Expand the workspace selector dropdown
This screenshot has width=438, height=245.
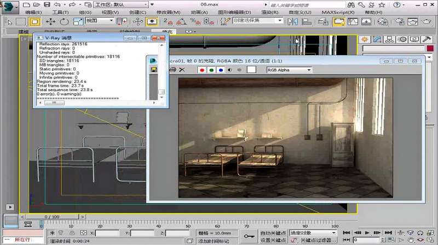tap(145, 4)
